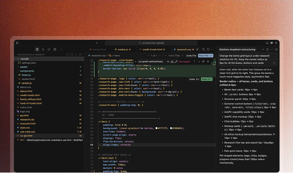Screen dimensions: 293x173
Task: Click the Keep File button
Action: pos(205,56)
